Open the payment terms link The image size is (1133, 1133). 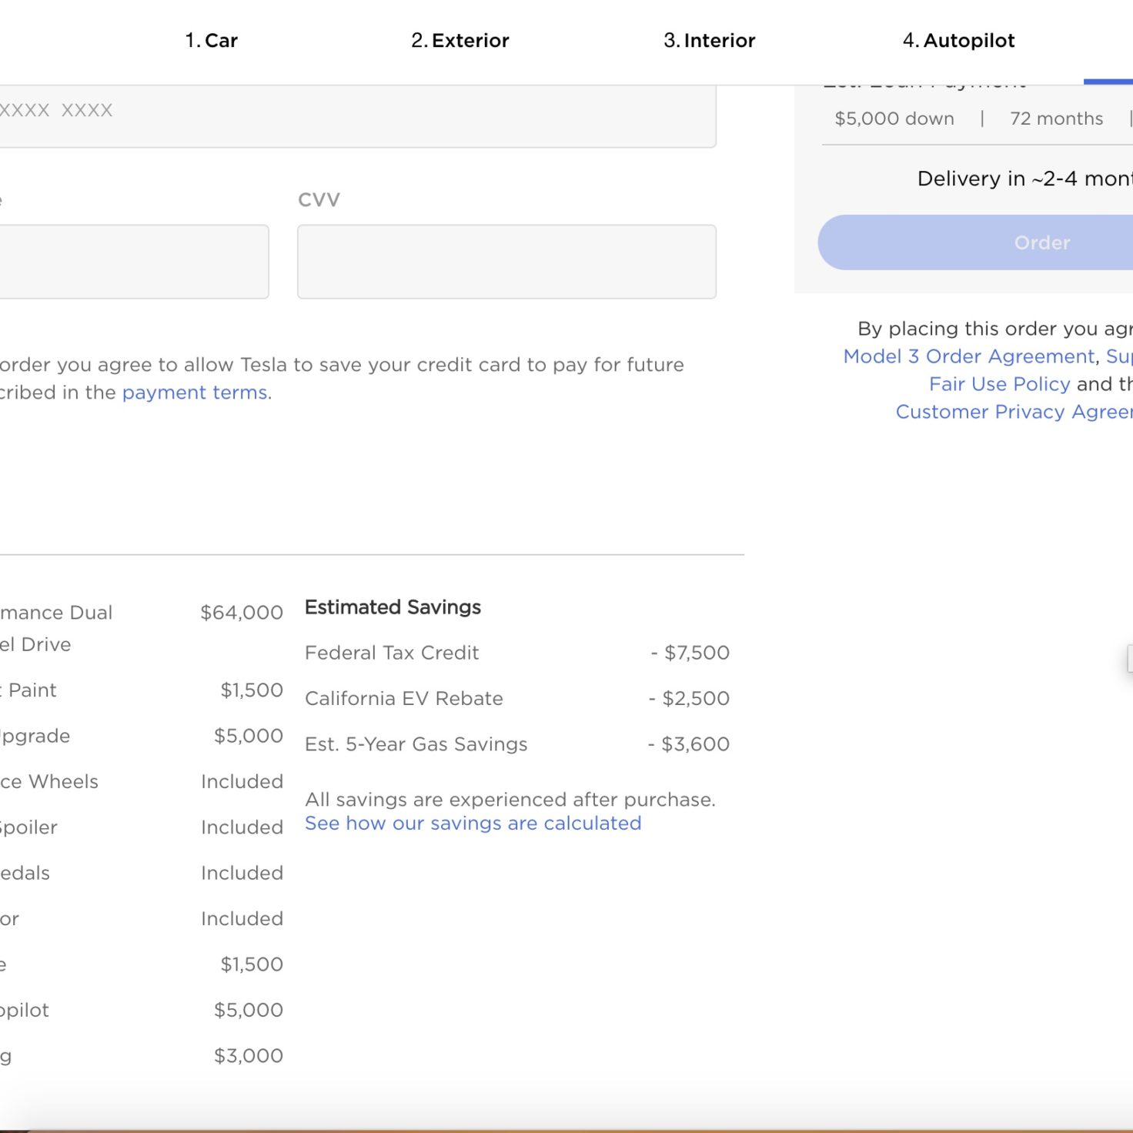point(195,393)
